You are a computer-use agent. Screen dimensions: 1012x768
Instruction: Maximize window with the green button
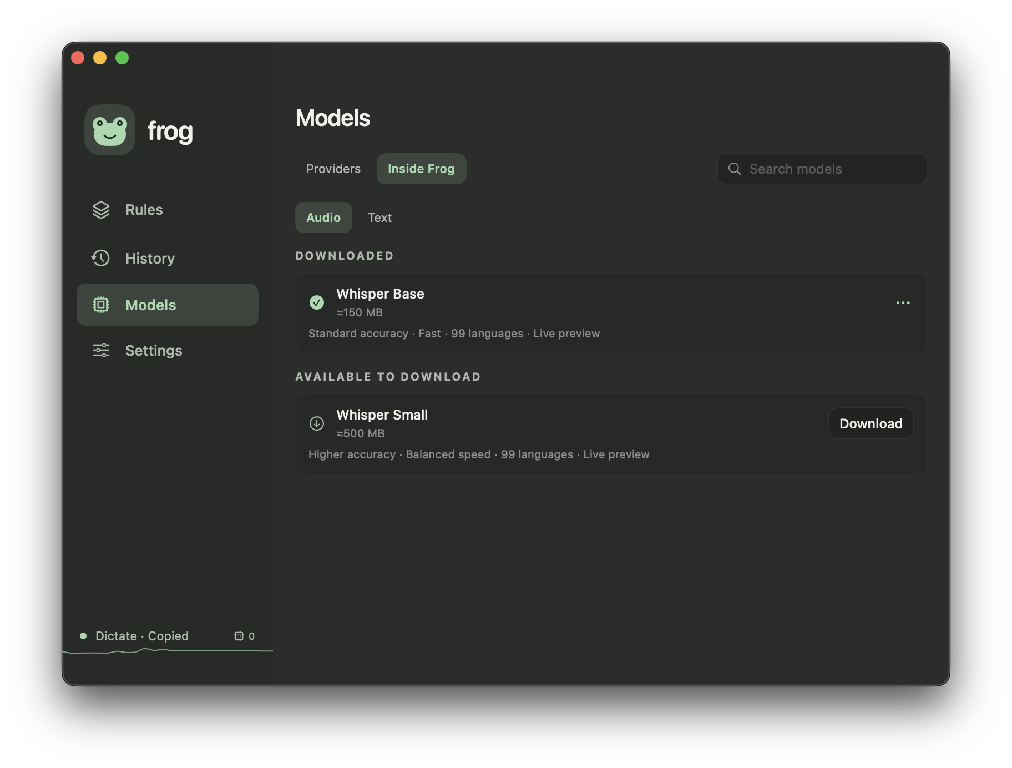(x=122, y=58)
